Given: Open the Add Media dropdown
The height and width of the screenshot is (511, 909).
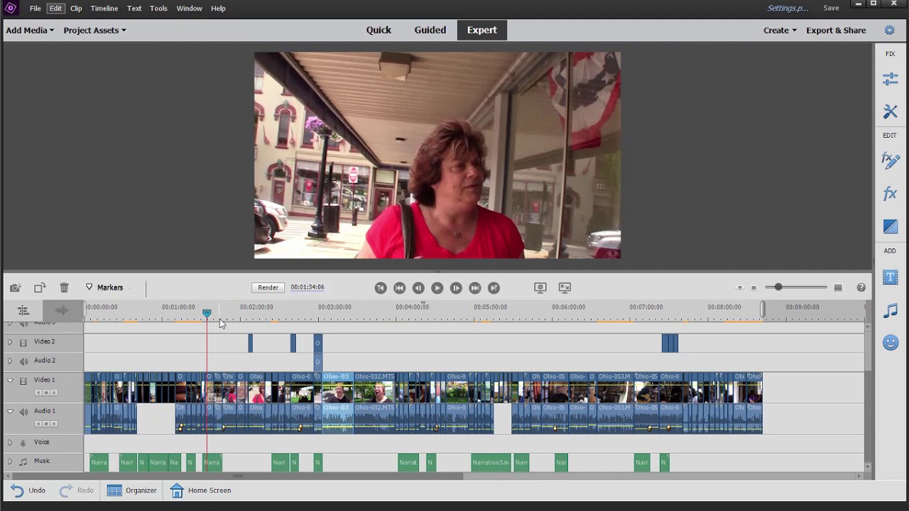Looking at the screenshot, I should tap(30, 31).
